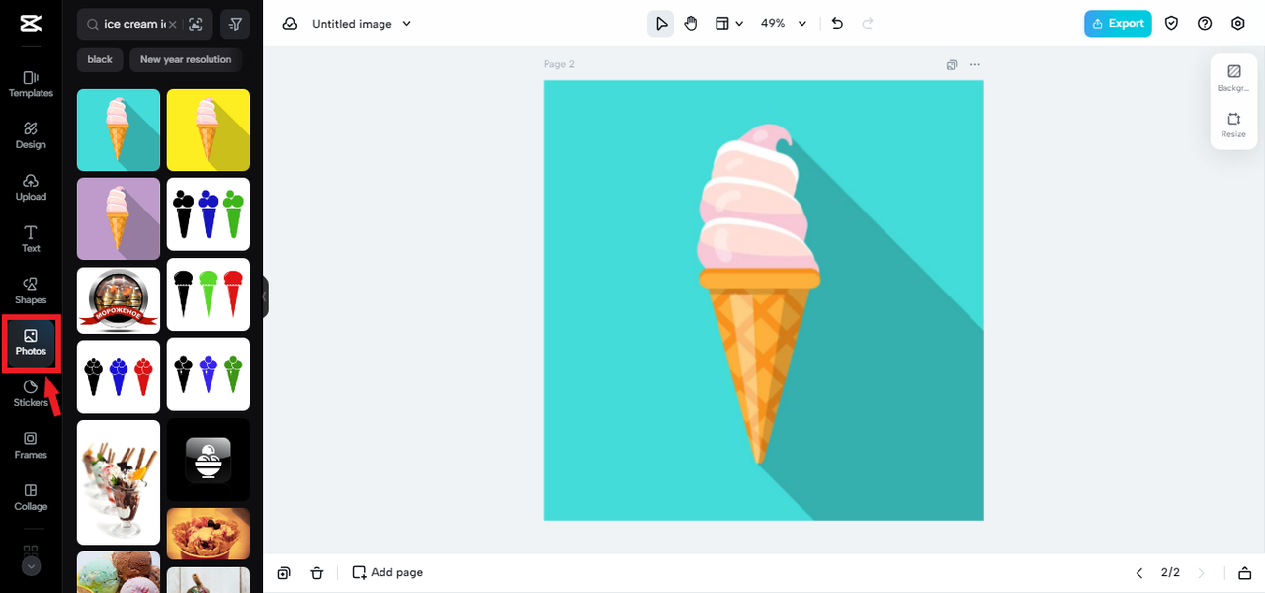Pick the teal background ice cream thumbnail

[x=119, y=129]
